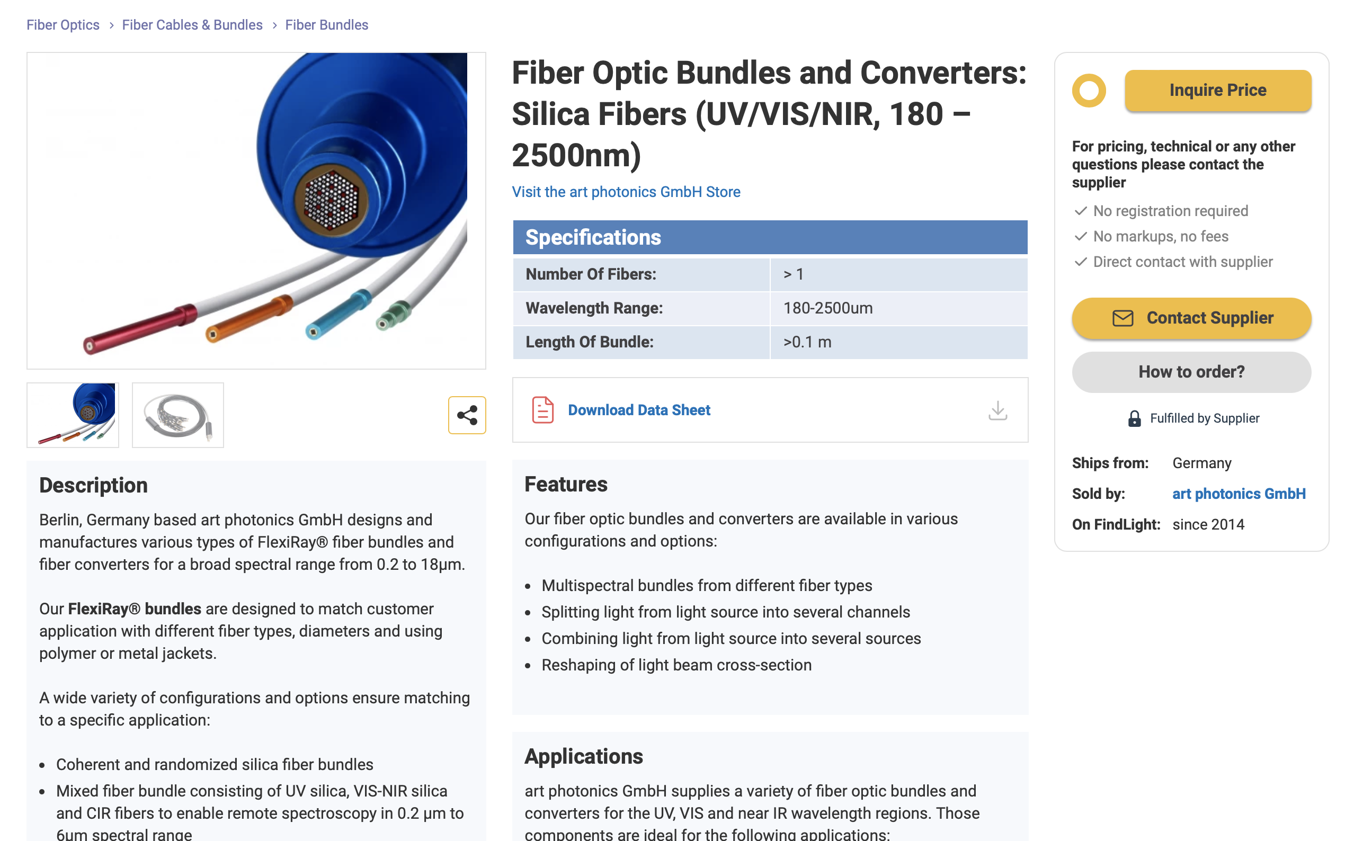
Task: Click the Visit the art photonics GmbH Store link
Action: pos(626,192)
